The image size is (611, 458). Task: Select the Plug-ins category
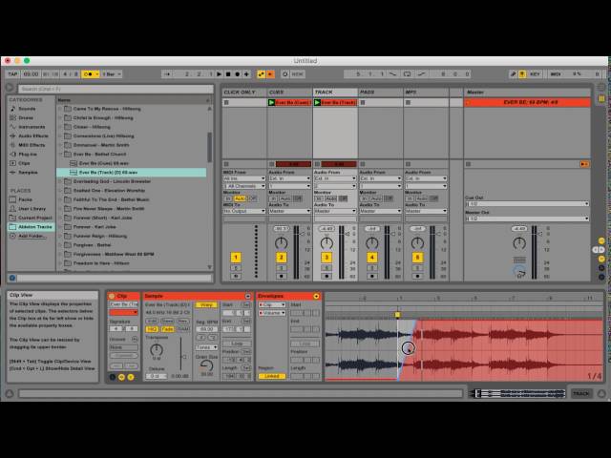tap(28, 155)
